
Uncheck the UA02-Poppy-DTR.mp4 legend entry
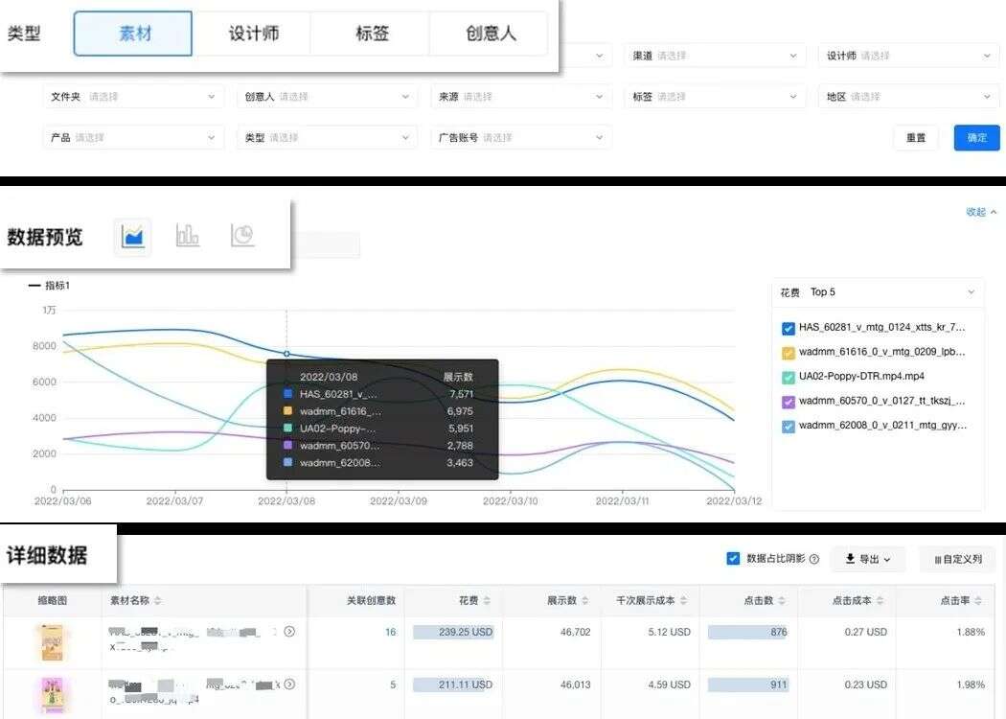point(788,377)
